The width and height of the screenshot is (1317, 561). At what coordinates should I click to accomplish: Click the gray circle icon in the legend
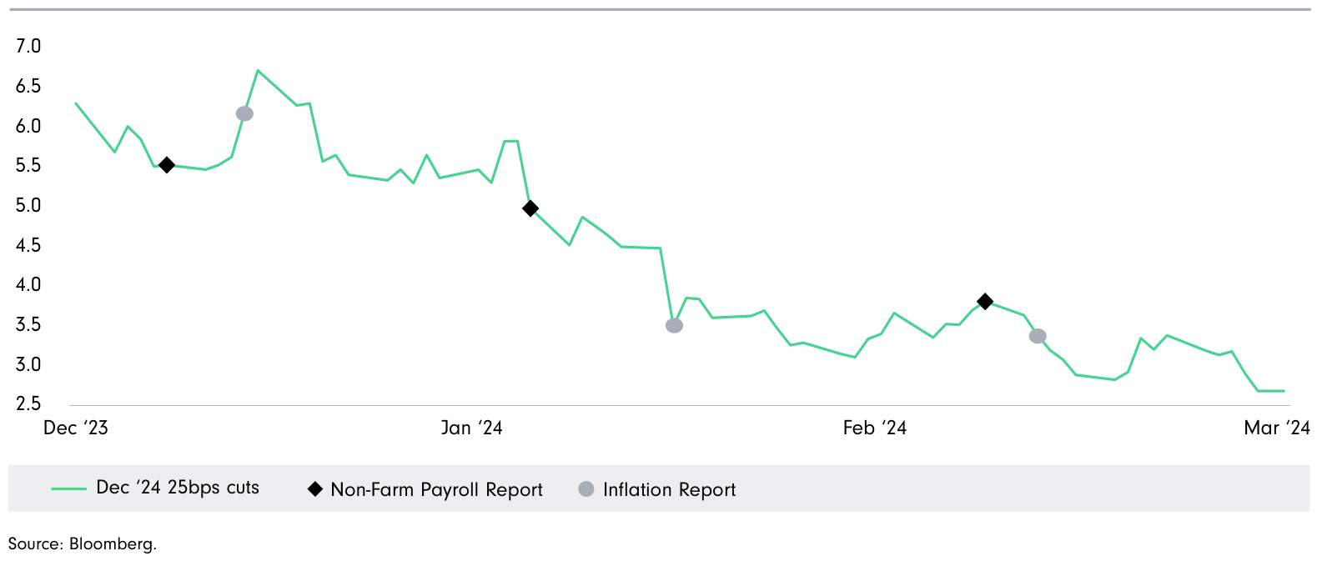click(586, 489)
